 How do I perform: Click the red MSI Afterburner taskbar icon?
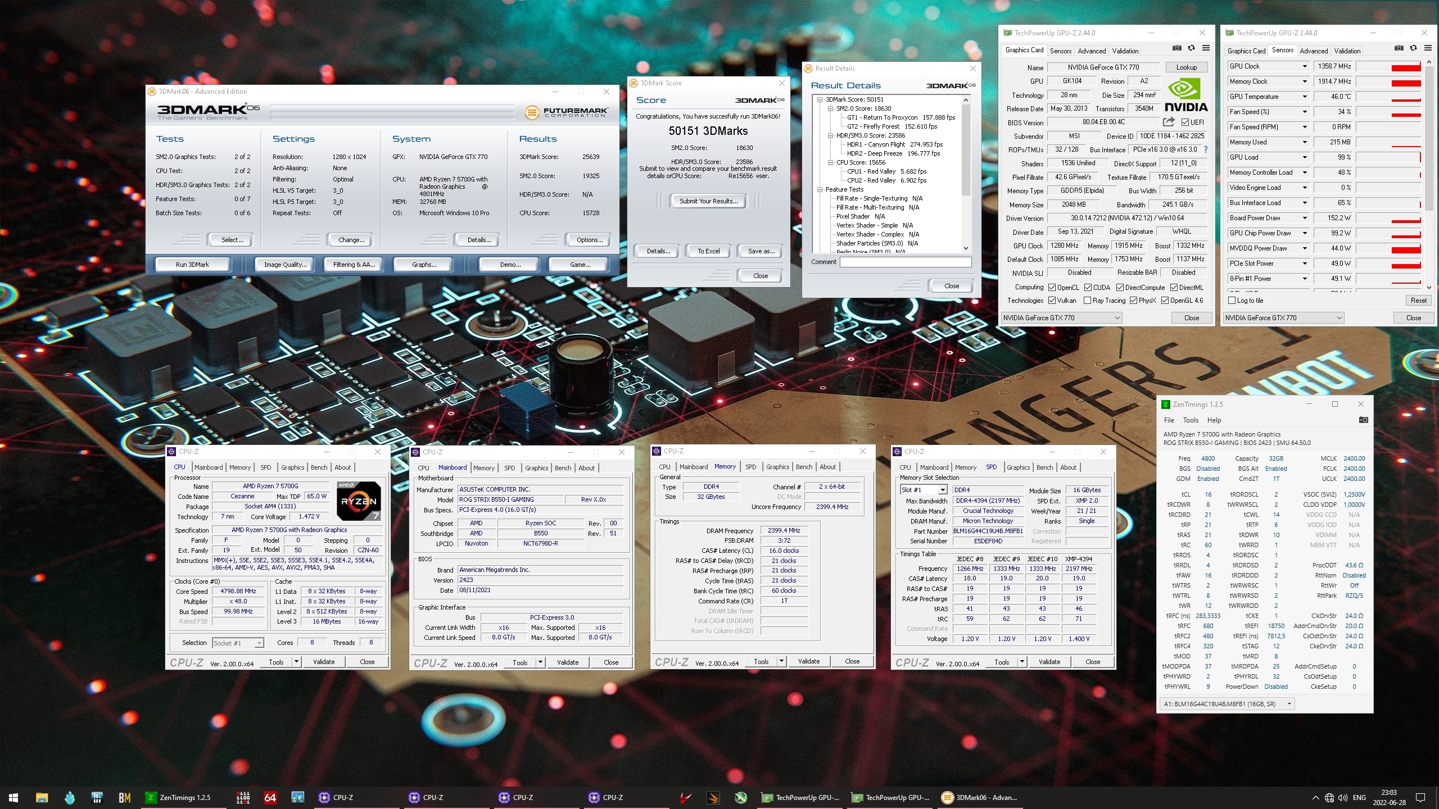click(685, 797)
